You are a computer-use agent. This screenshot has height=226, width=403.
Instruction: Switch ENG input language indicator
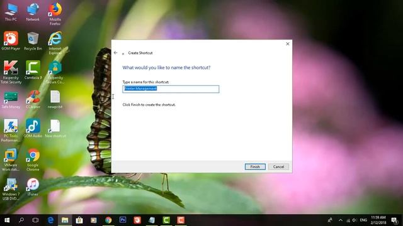pyautogui.click(x=363, y=220)
